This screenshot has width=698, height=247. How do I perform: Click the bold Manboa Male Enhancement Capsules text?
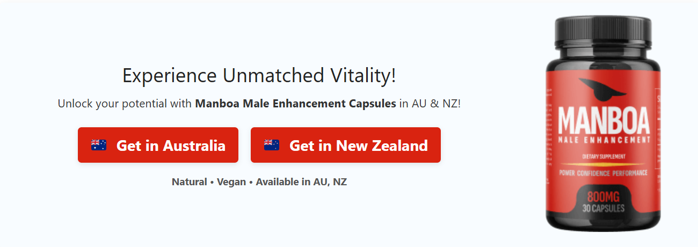(295, 103)
